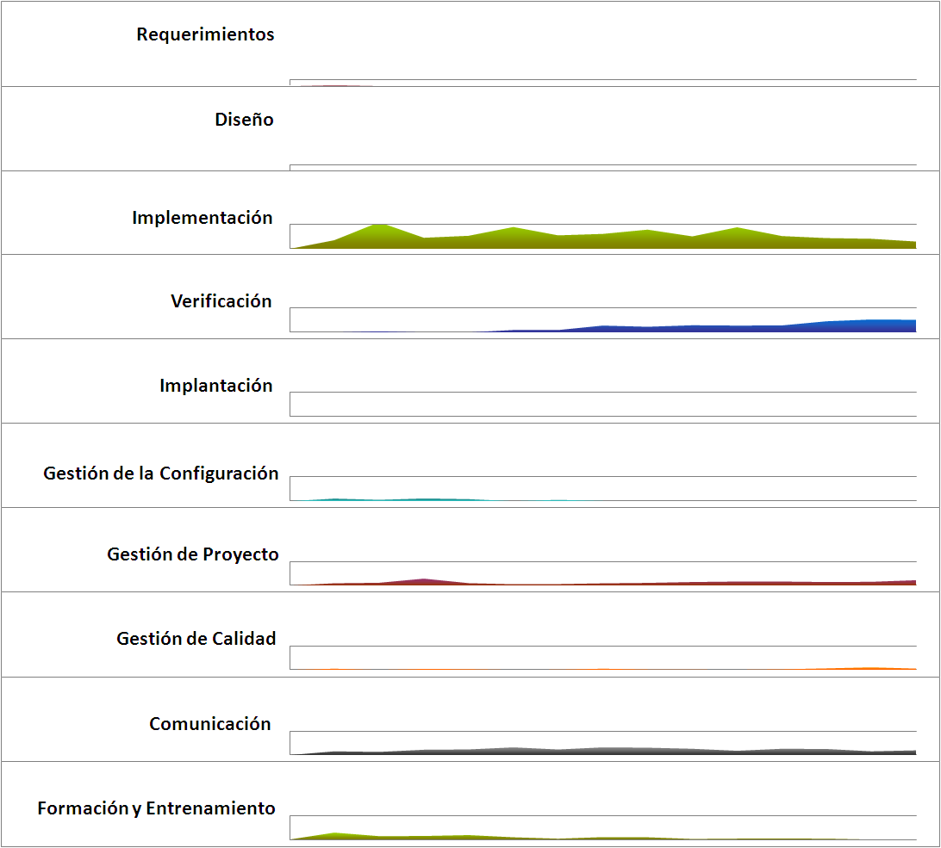Select the red Gestión de Proyecto area
Screen dimensions: 941x848
pos(422,582)
